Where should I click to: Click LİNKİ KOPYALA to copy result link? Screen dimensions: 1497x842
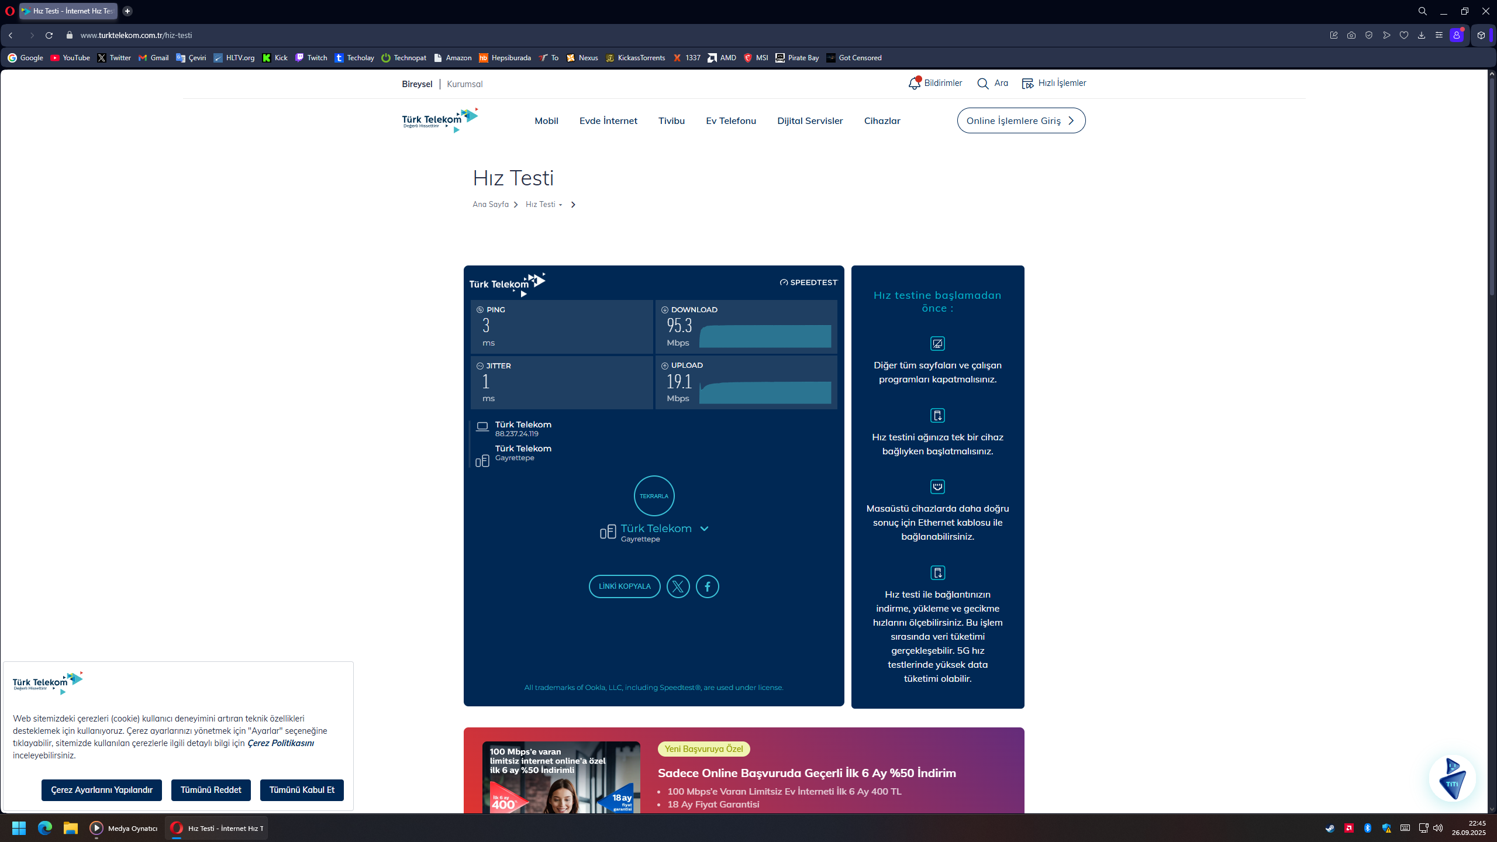pos(625,586)
